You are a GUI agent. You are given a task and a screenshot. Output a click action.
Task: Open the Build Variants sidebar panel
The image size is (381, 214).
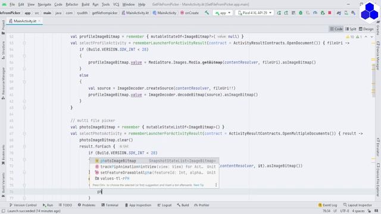click(x=3, y=184)
